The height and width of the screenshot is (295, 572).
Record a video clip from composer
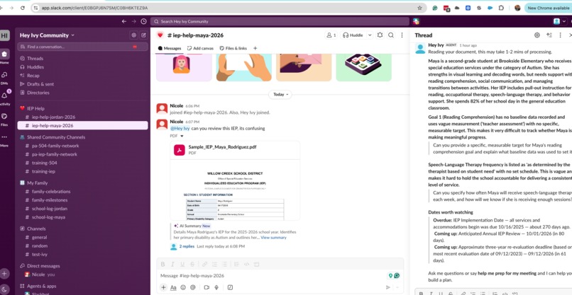pos(207,287)
